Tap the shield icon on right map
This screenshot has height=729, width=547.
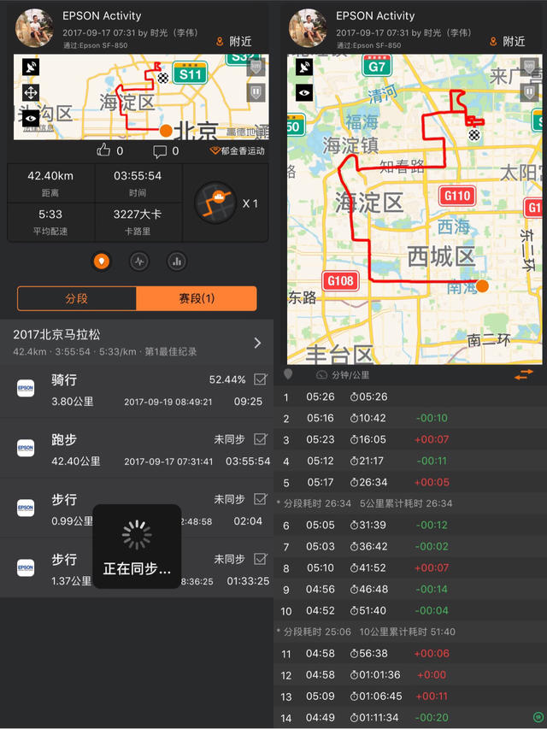[529, 91]
